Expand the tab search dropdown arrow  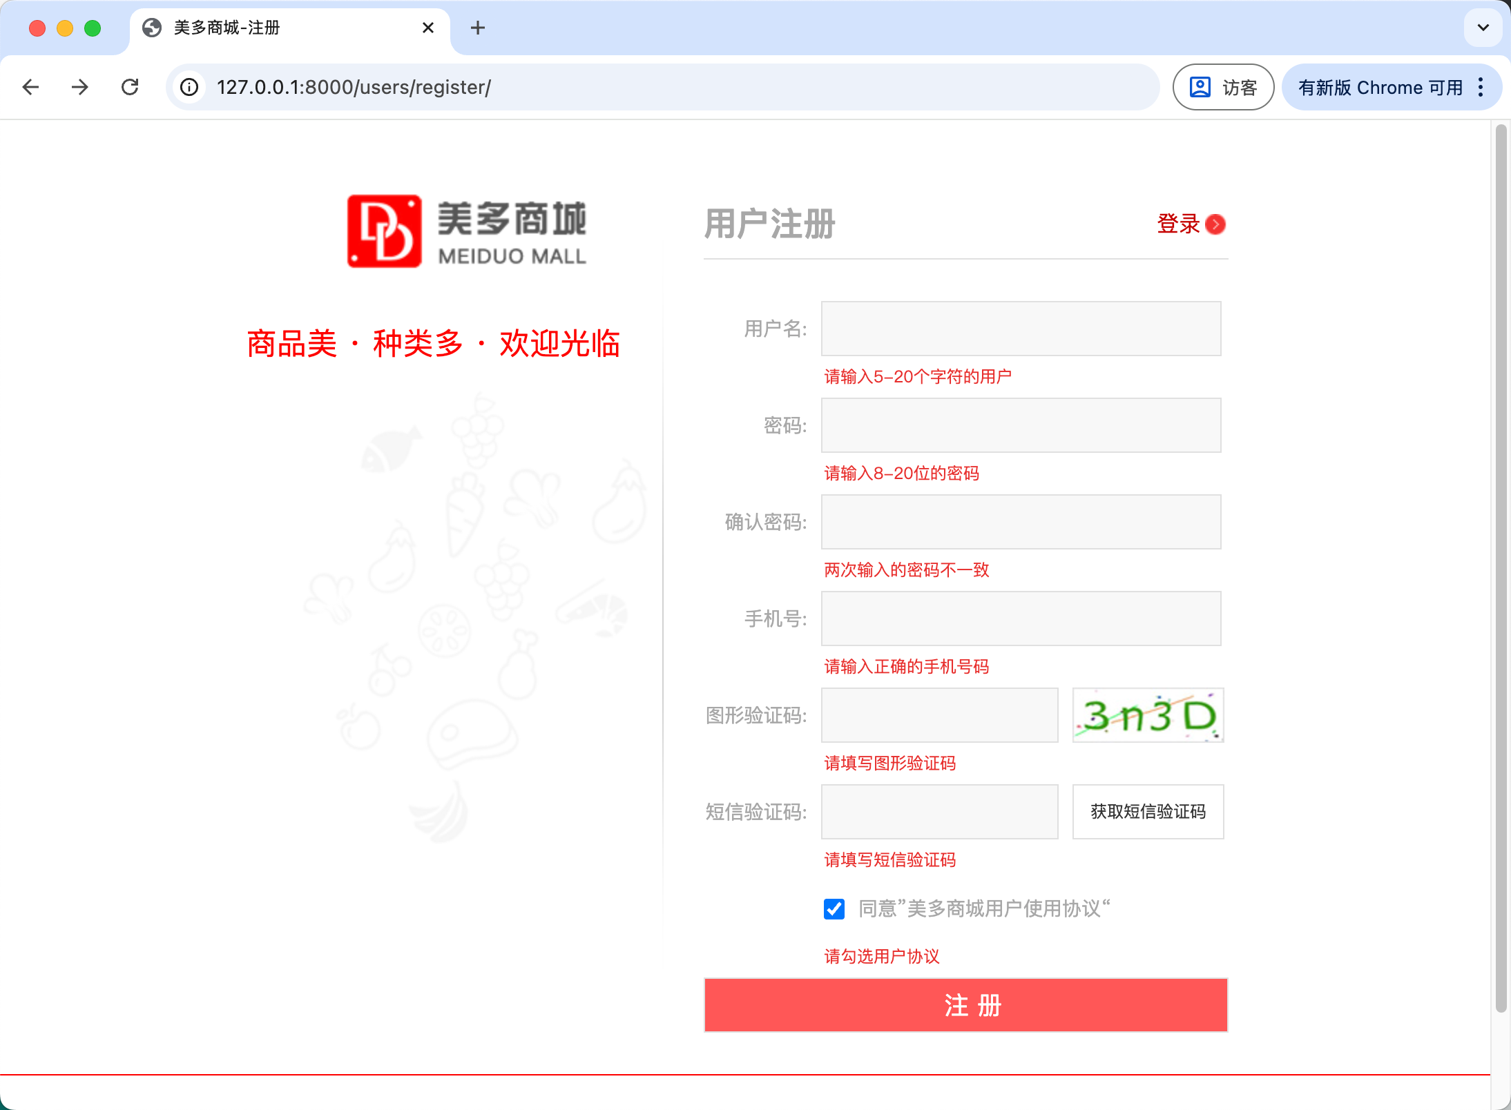click(1483, 28)
